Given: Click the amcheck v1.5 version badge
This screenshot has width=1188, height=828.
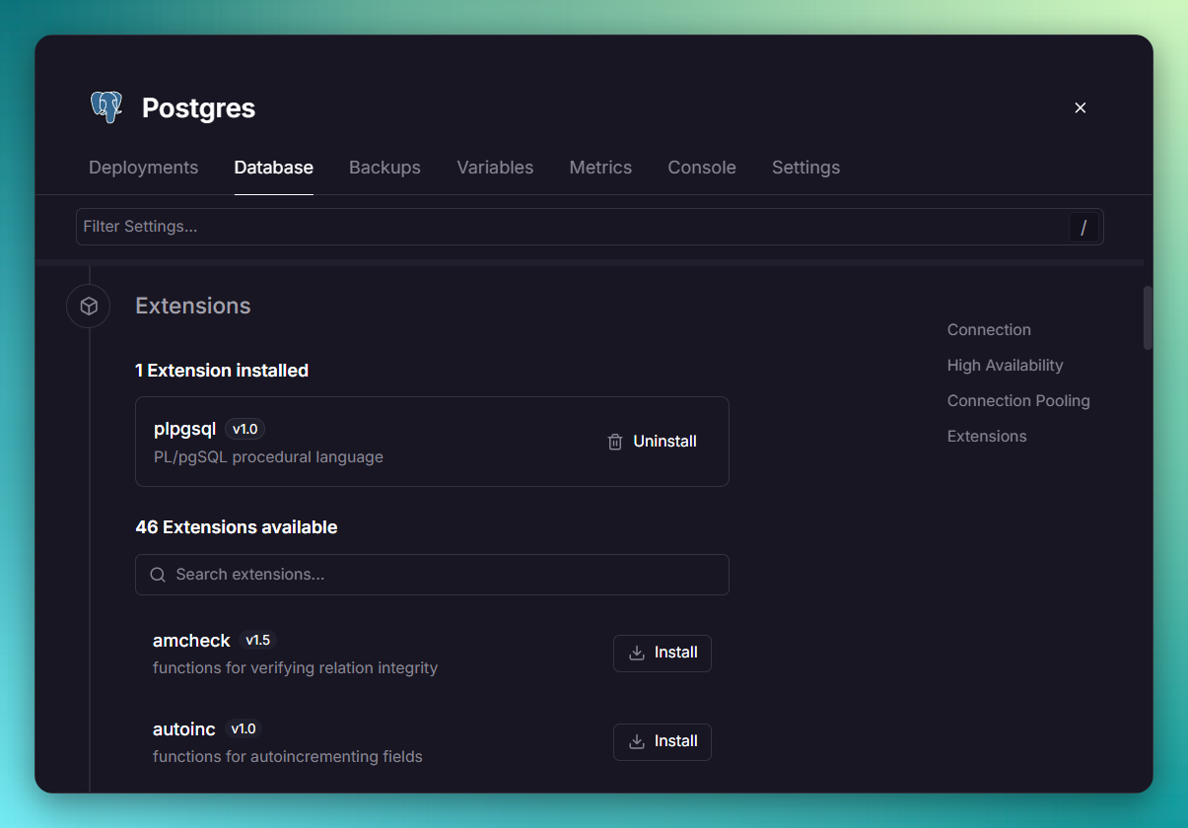Looking at the screenshot, I should coord(257,641).
